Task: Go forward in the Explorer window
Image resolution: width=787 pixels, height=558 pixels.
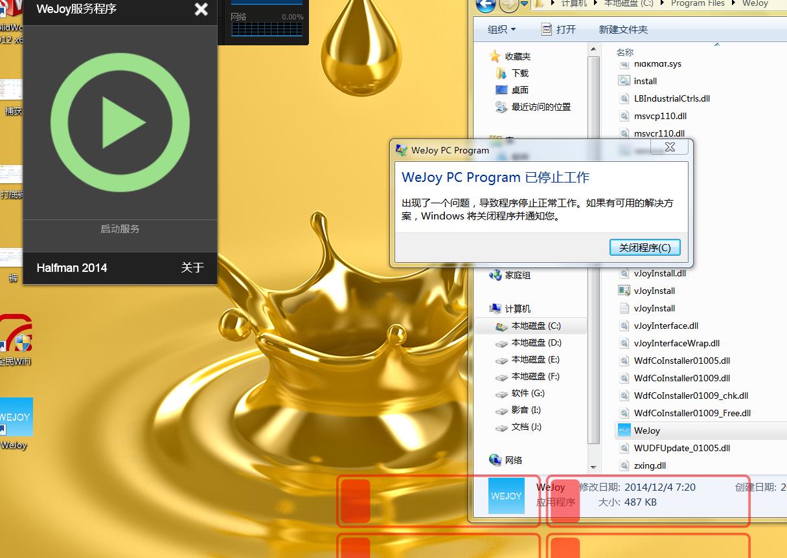Action: pos(509,6)
